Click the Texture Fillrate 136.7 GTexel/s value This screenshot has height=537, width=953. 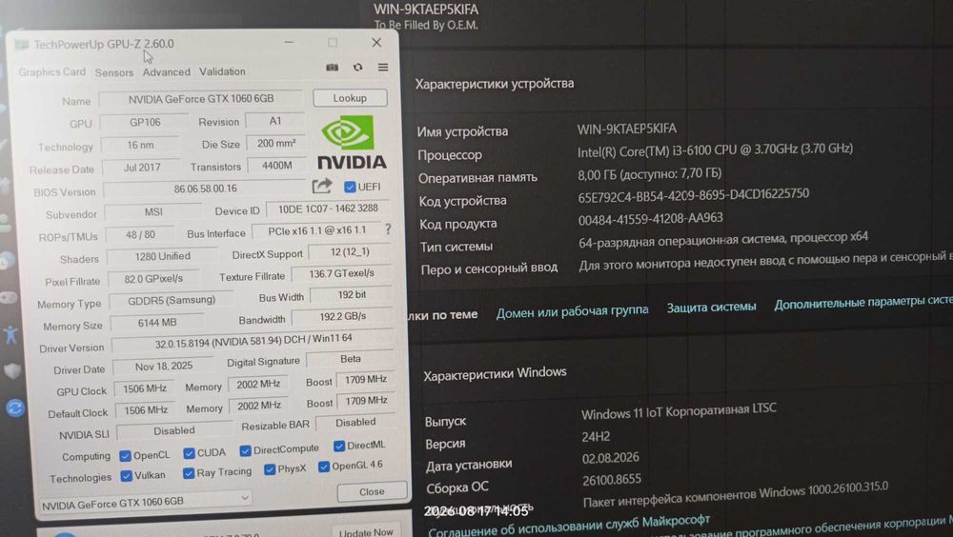tap(341, 274)
